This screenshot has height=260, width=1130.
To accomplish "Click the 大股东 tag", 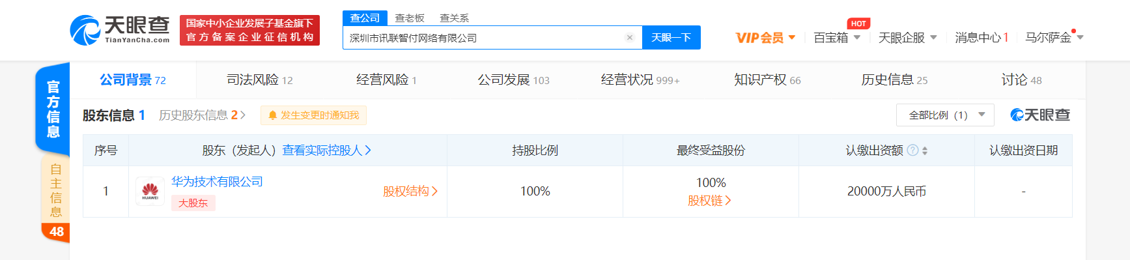I will click(x=193, y=203).
